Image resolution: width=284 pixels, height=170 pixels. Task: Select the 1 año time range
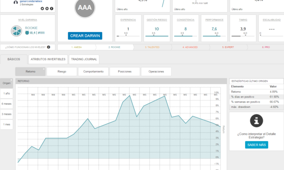pyautogui.click(x=6, y=94)
